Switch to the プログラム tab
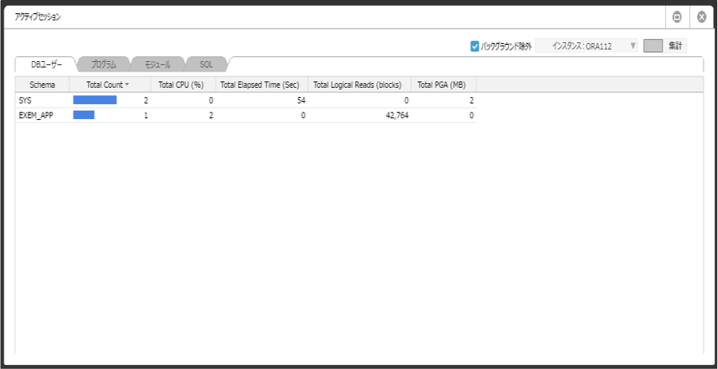Viewport: 718px width, 369px height. pos(103,64)
